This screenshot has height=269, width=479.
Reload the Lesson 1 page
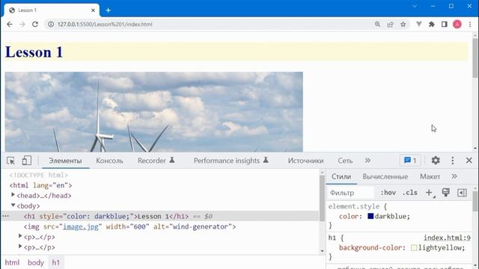(35, 24)
